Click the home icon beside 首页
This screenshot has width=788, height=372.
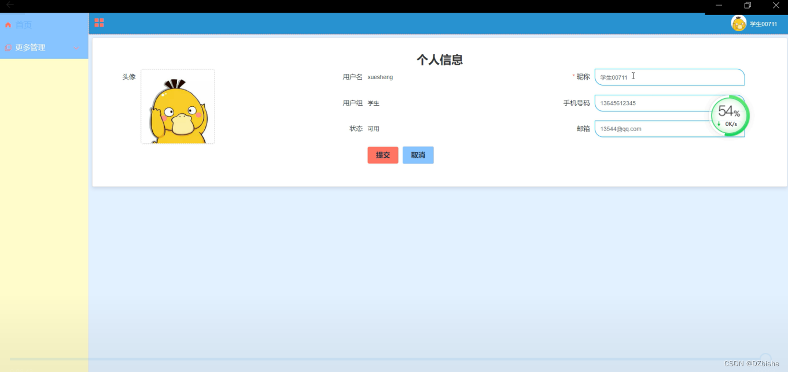[x=8, y=25]
